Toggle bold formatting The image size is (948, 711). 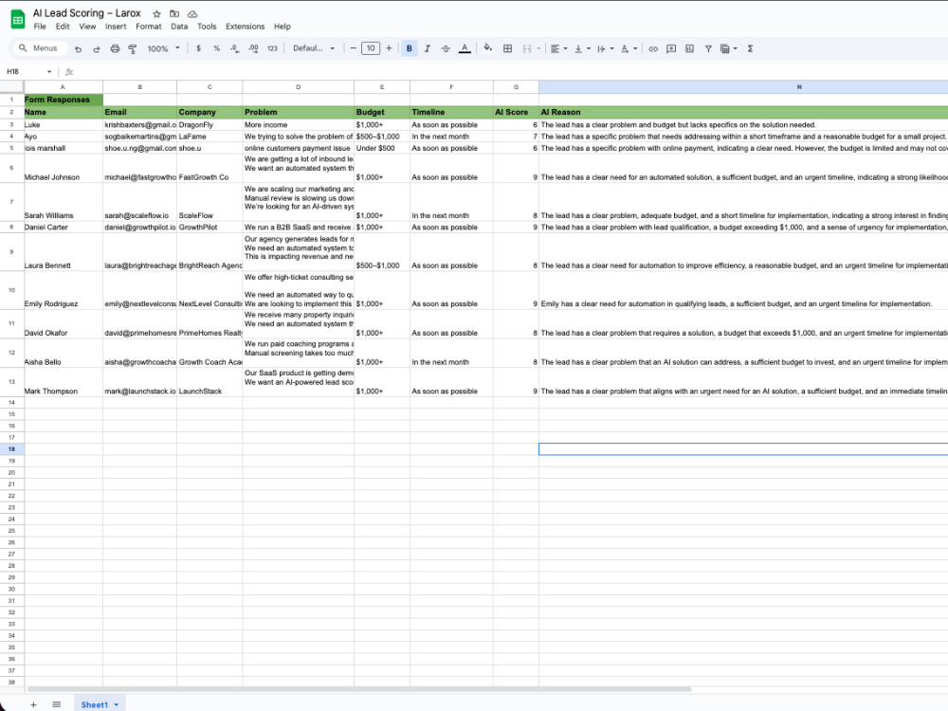coord(410,48)
